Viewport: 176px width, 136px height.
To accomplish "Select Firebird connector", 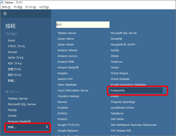I will tap(62, 119).
